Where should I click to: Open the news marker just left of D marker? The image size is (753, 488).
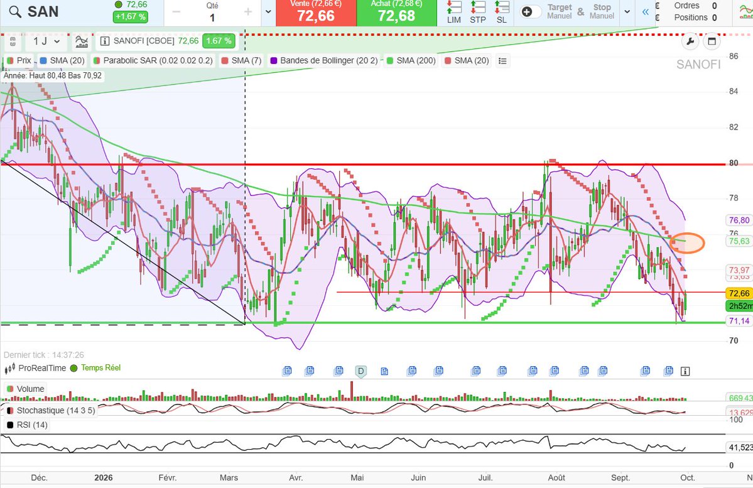[339, 371]
